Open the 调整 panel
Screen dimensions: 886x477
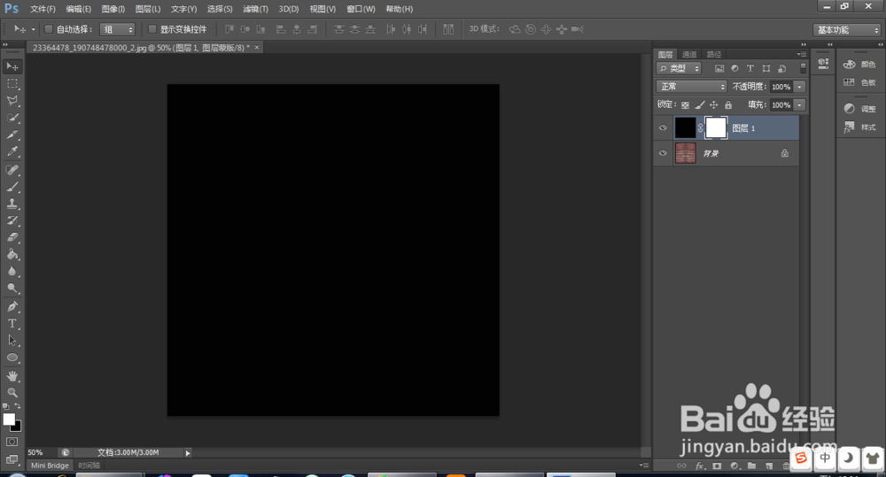(859, 108)
